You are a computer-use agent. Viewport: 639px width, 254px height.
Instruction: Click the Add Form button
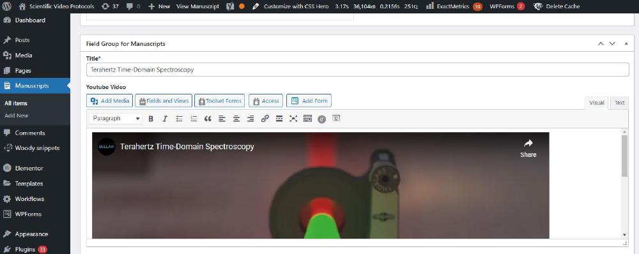tap(309, 101)
